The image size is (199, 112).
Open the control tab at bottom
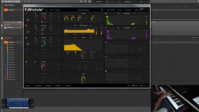(68, 86)
